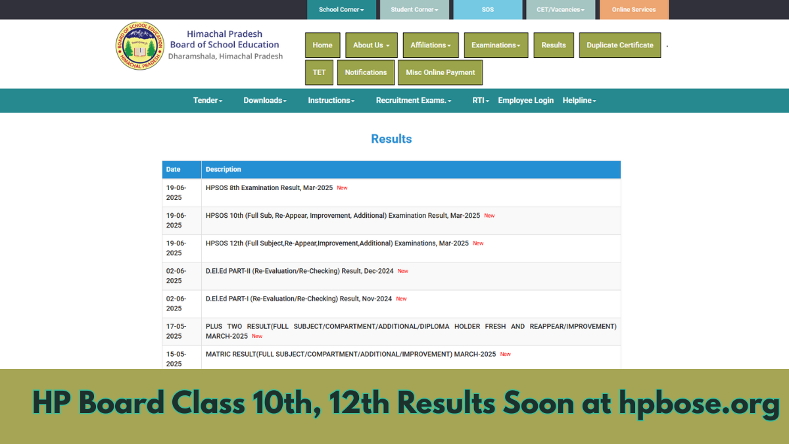Open the CET/Vacancies dropdown

560,10
